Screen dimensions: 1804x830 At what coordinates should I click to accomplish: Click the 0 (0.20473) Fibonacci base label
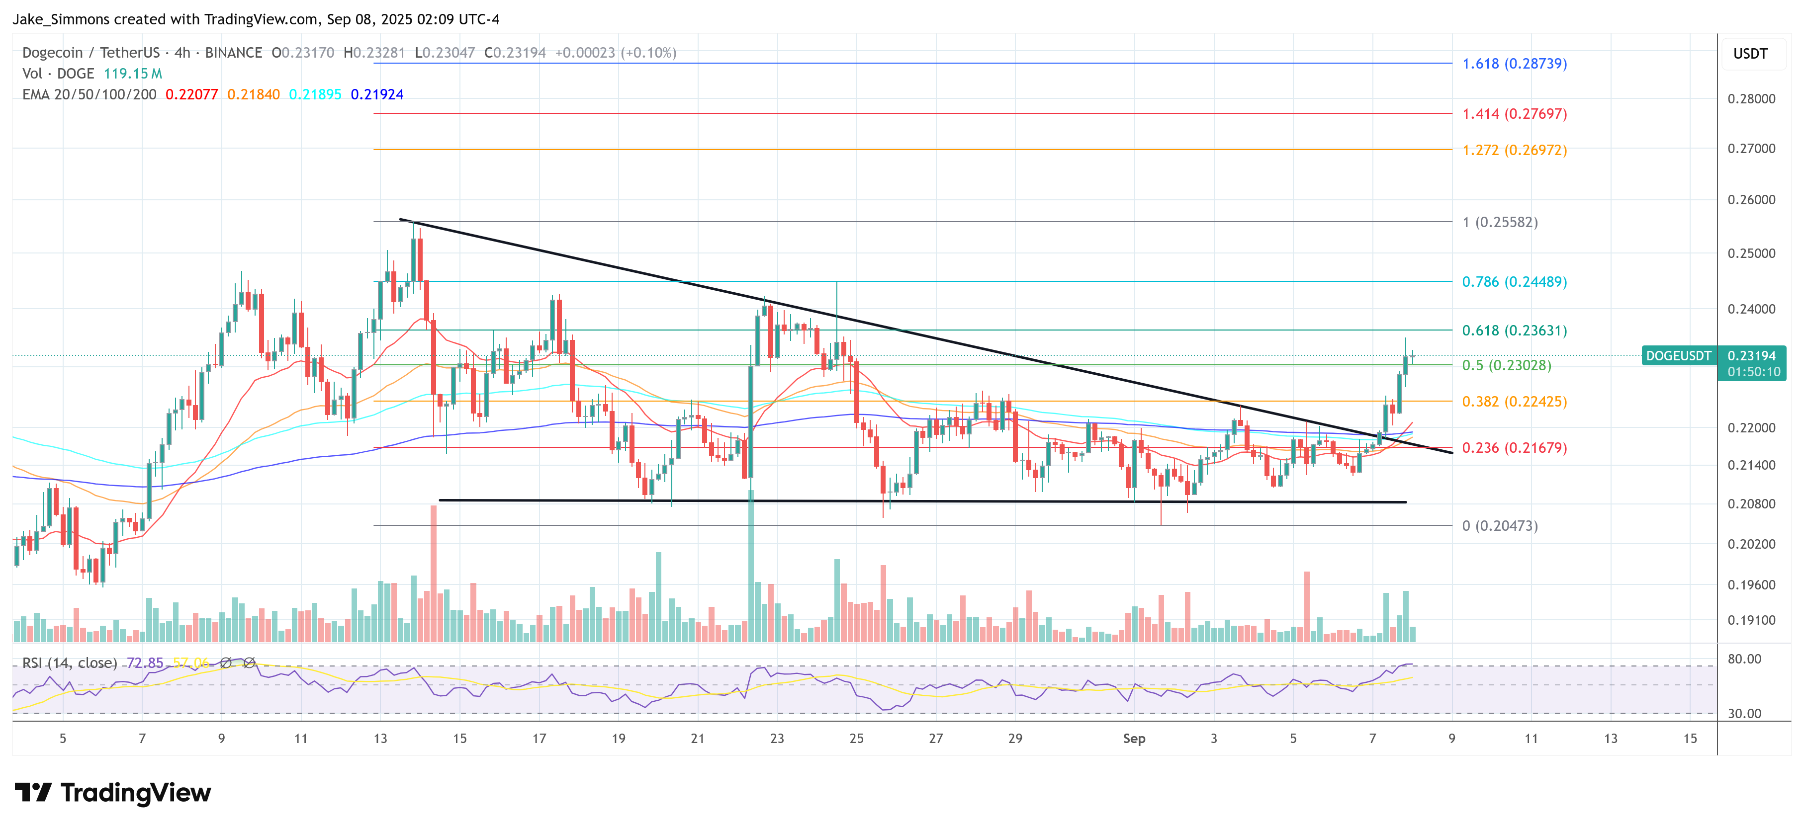point(1499,525)
